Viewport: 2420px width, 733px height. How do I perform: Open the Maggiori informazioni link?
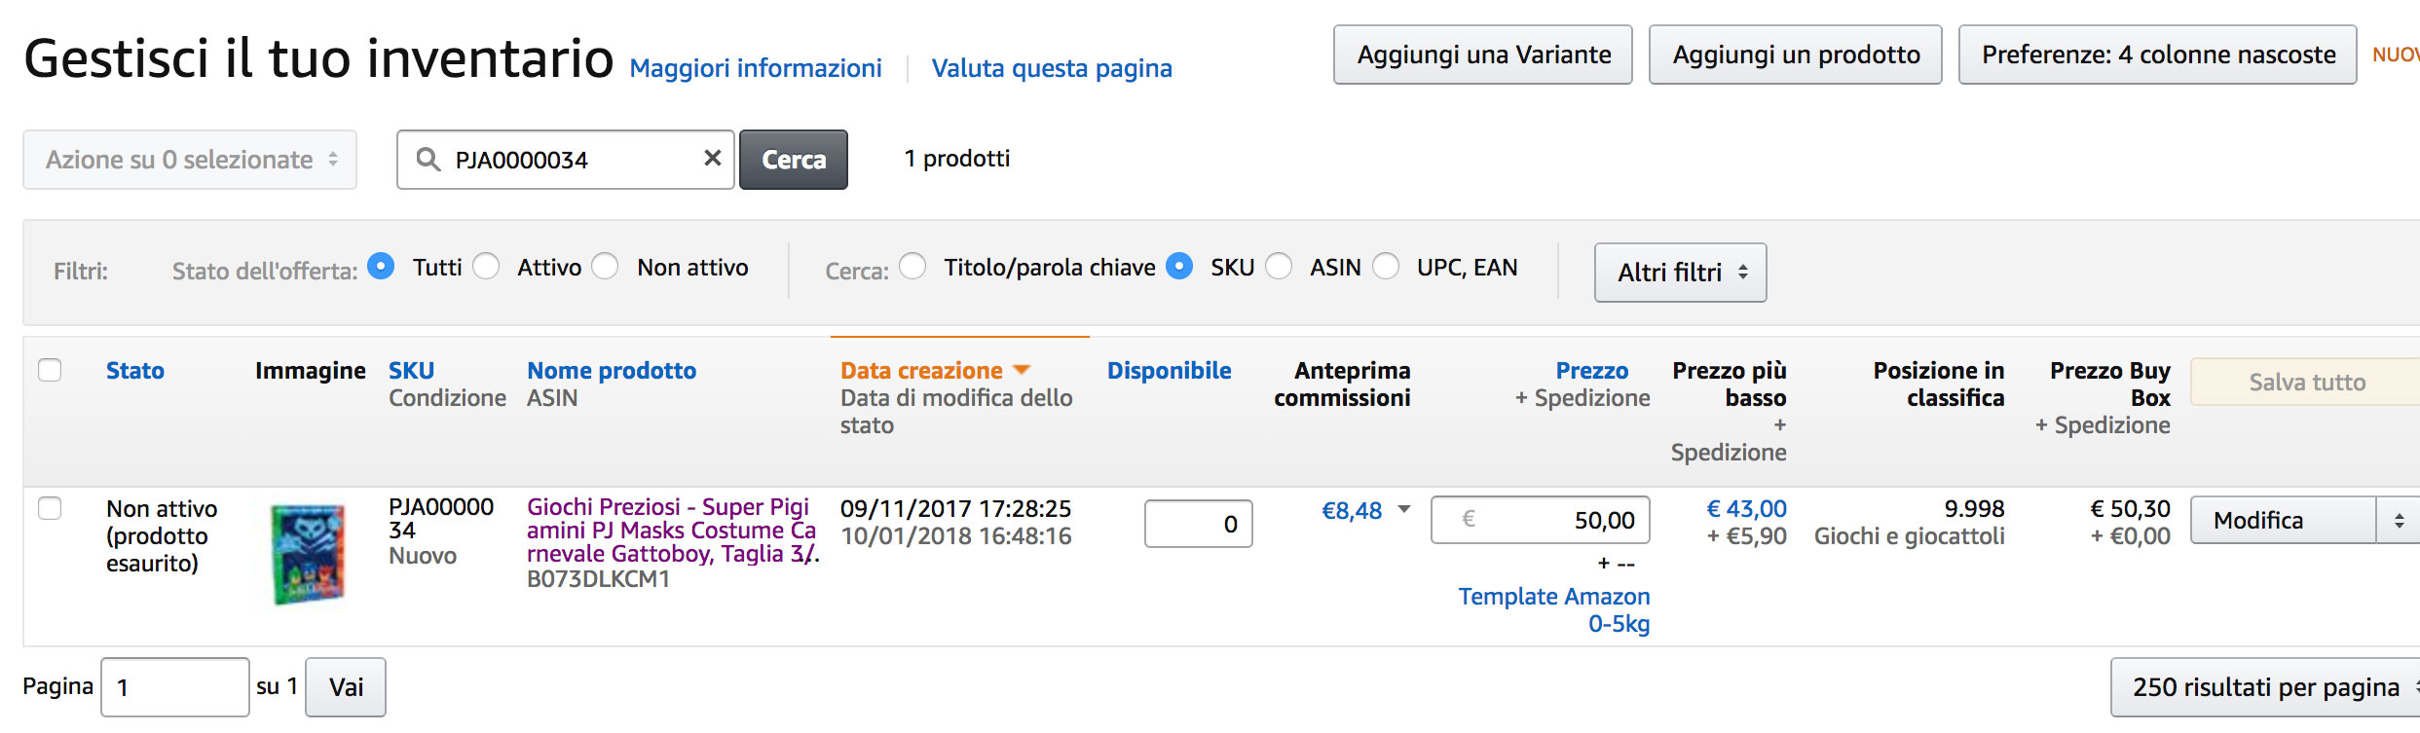756,68
